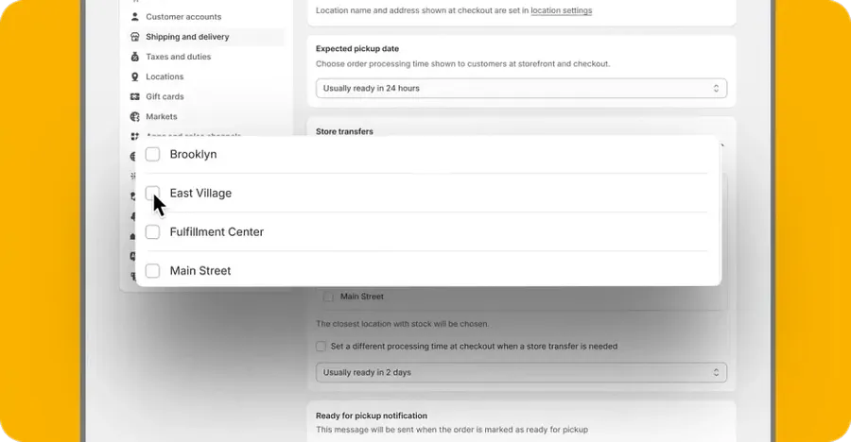Toggle different processing time for store transfer
Screen dimensions: 851x442
321,346
